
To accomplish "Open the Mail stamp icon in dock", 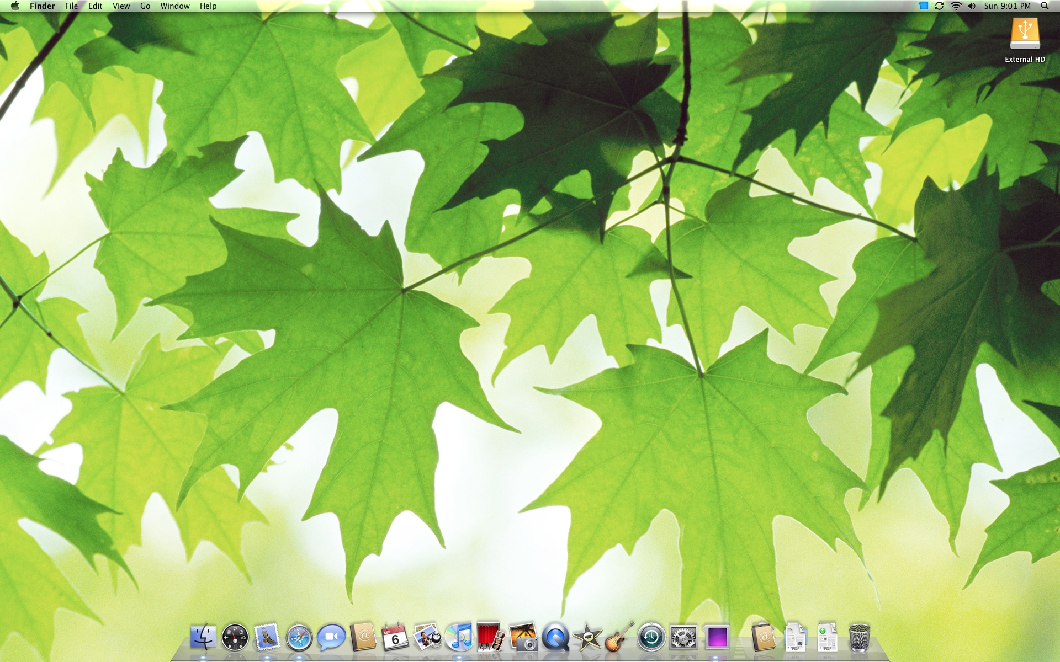I will [267, 637].
